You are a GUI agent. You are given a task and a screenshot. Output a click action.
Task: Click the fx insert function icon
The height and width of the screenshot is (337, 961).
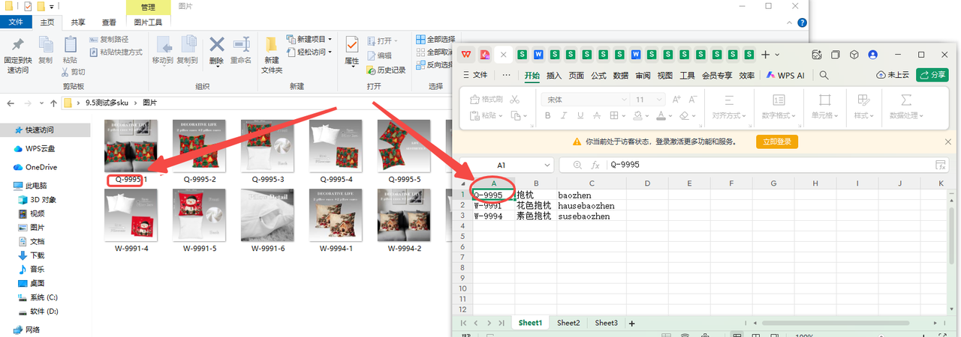[x=595, y=165]
